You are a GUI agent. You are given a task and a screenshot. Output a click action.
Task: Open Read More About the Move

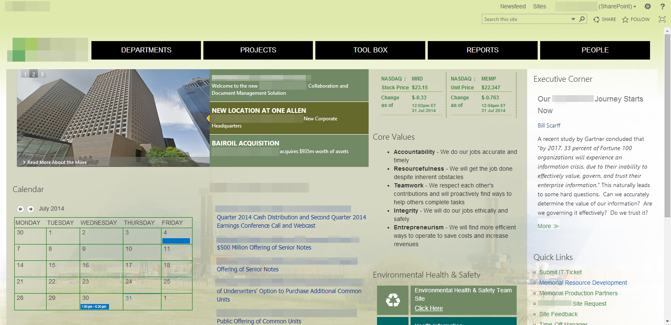coord(55,162)
